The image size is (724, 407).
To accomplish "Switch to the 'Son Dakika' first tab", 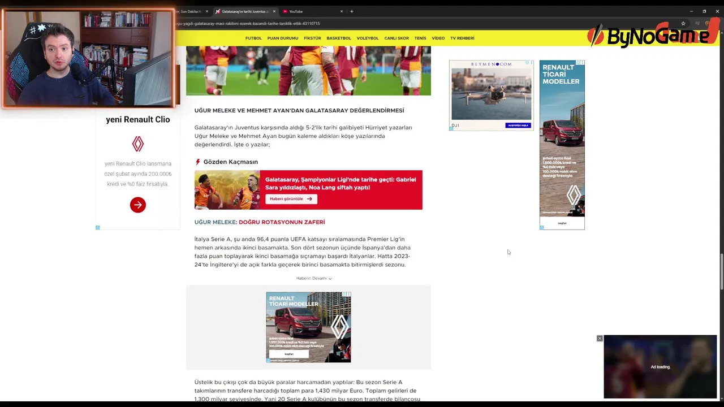I will click(192, 11).
